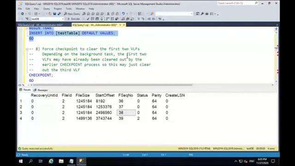Toggle IntelliSense Enabled on the toolbar

[101, 19]
